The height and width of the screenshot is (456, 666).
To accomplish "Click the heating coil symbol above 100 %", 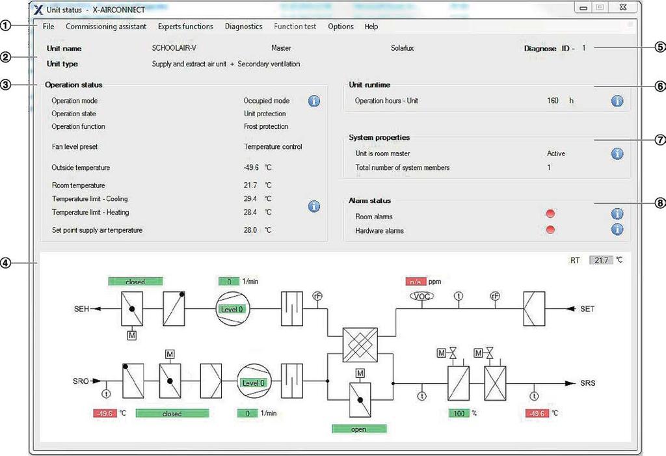I will [x=459, y=383].
